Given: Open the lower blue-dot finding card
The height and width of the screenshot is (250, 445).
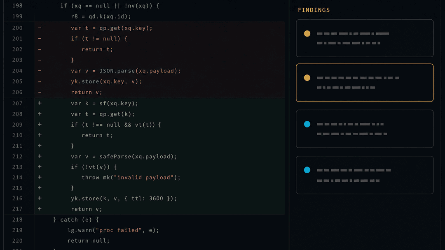Looking at the screenshot, I should tap(365, 175).
